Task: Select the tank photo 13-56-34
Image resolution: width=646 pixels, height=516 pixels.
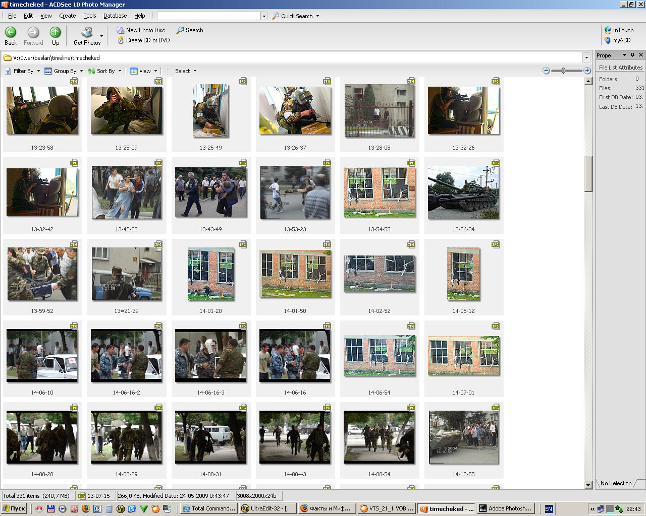Action: pos(463,192)
